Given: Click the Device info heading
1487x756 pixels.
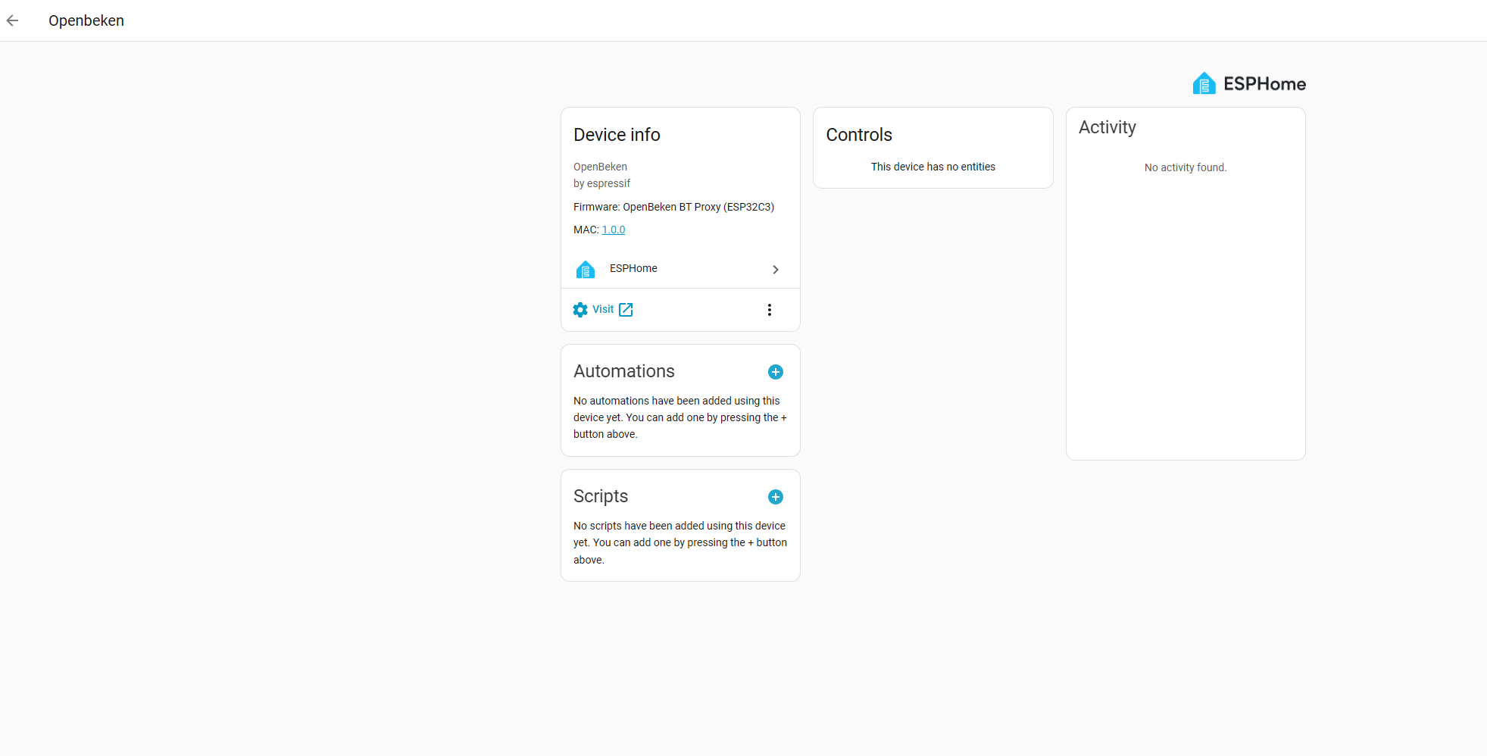Looking at the screenshot, I should (x=617, y=135).
